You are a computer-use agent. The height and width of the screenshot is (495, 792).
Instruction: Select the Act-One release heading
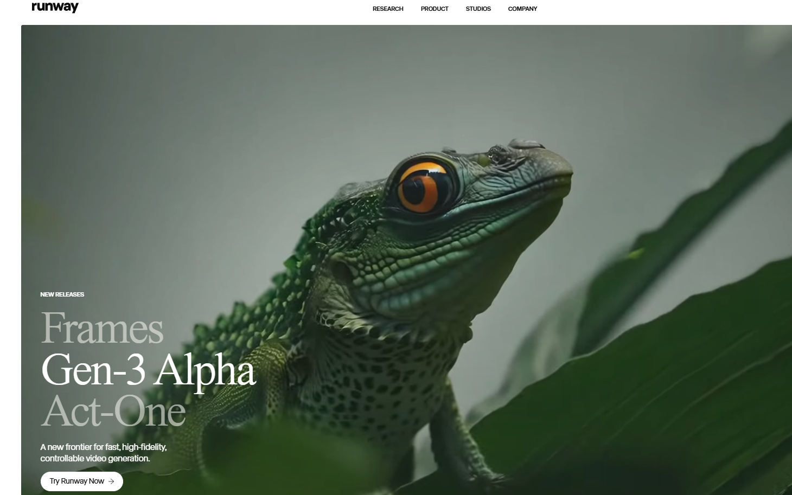tap(113, 411)
